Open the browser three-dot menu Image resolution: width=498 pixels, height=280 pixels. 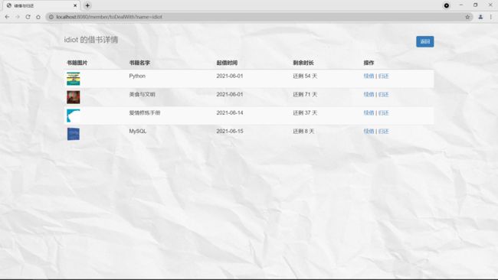tap(490, 17)
